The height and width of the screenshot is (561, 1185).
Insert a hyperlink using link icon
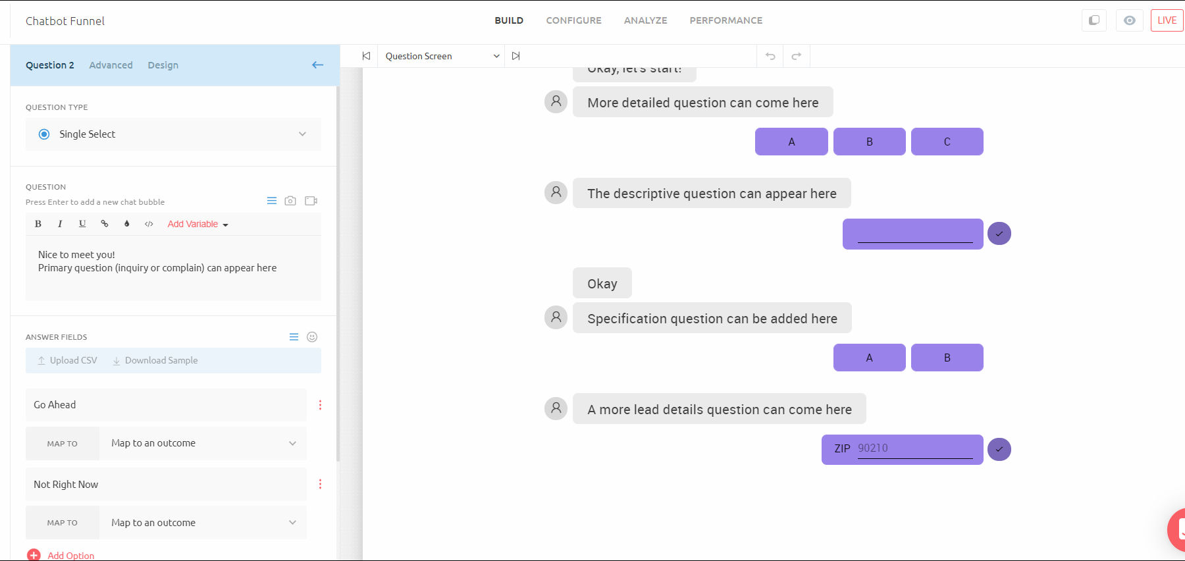click(105, 224)
